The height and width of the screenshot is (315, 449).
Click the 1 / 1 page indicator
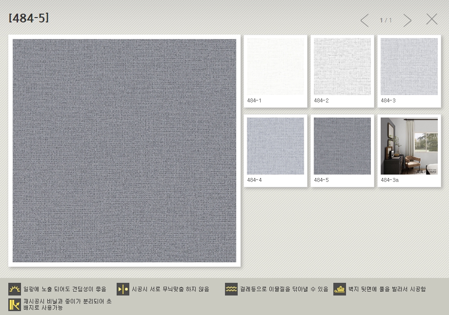[x=386, y=20]
